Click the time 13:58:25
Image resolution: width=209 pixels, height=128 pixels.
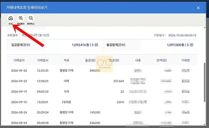click(x=43, y=81)
